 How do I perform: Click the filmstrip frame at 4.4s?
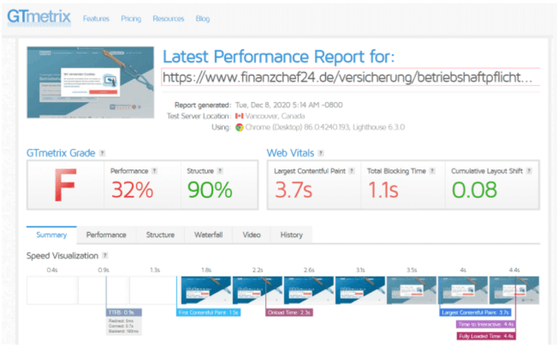pos(514,290)
